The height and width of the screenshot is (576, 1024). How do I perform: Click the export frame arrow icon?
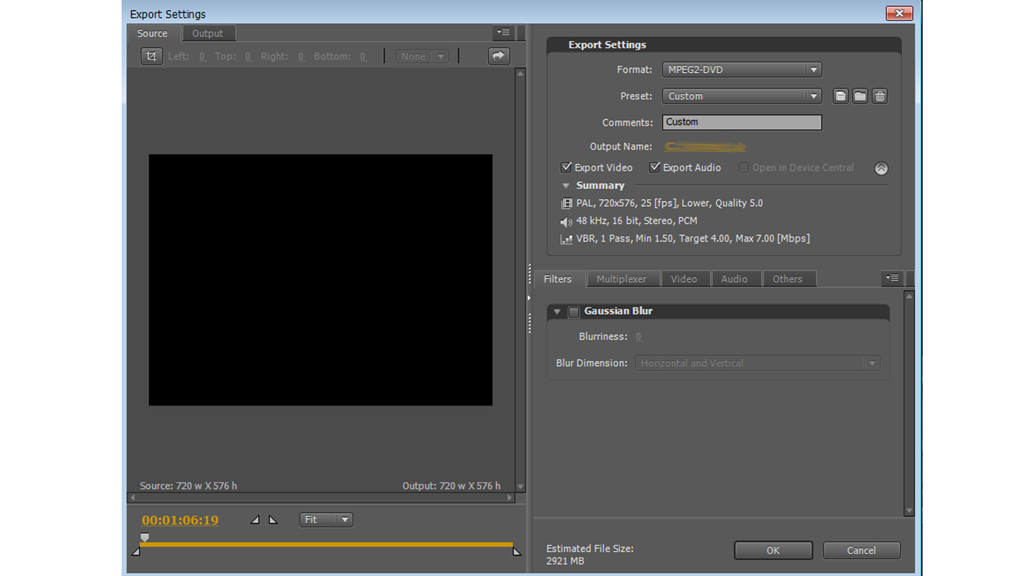[x=499, y=56]
